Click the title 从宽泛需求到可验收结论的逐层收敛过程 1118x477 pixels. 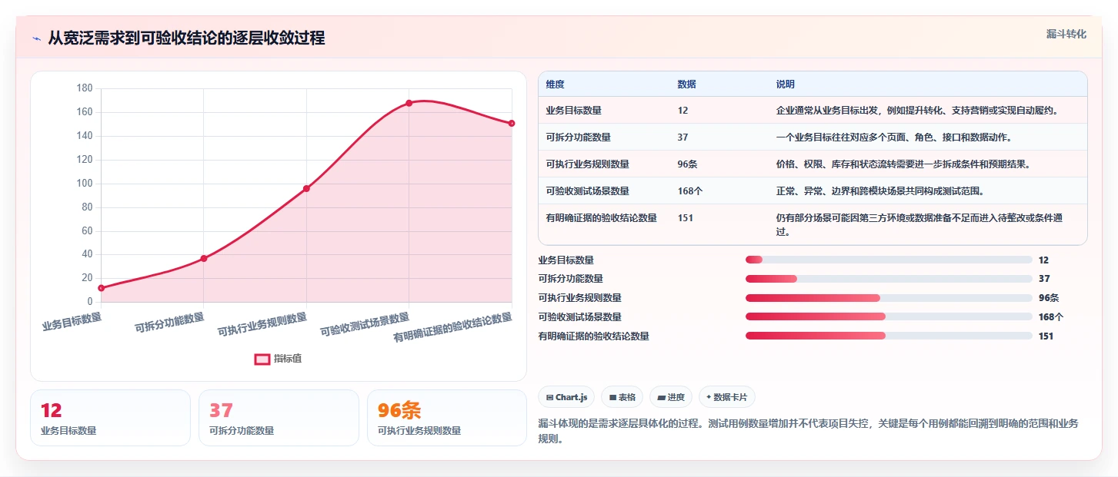(186, 38)
